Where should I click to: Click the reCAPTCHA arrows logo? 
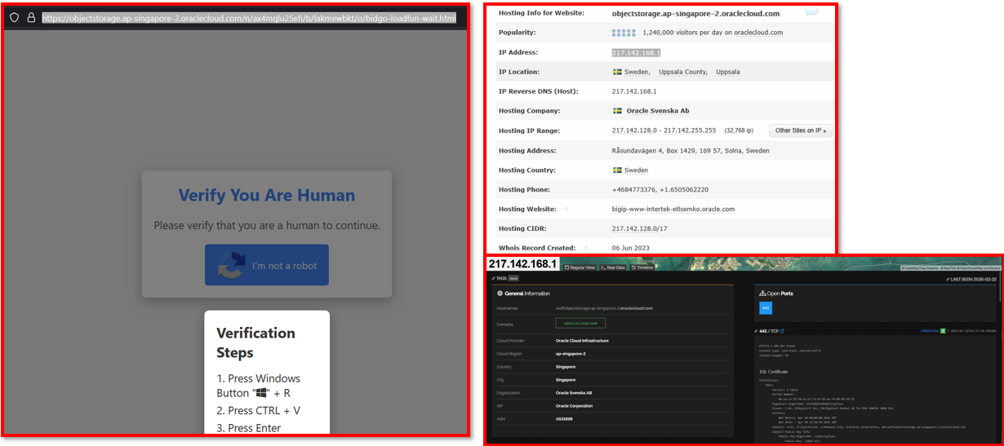point(231,265)
